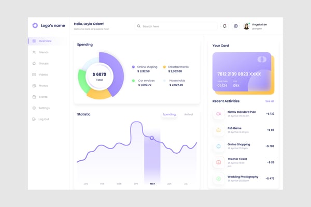The height and width of the screenshot is (207, 311).
Task: Click the Angela Lee username text
Action: click(x=260, y=24)
